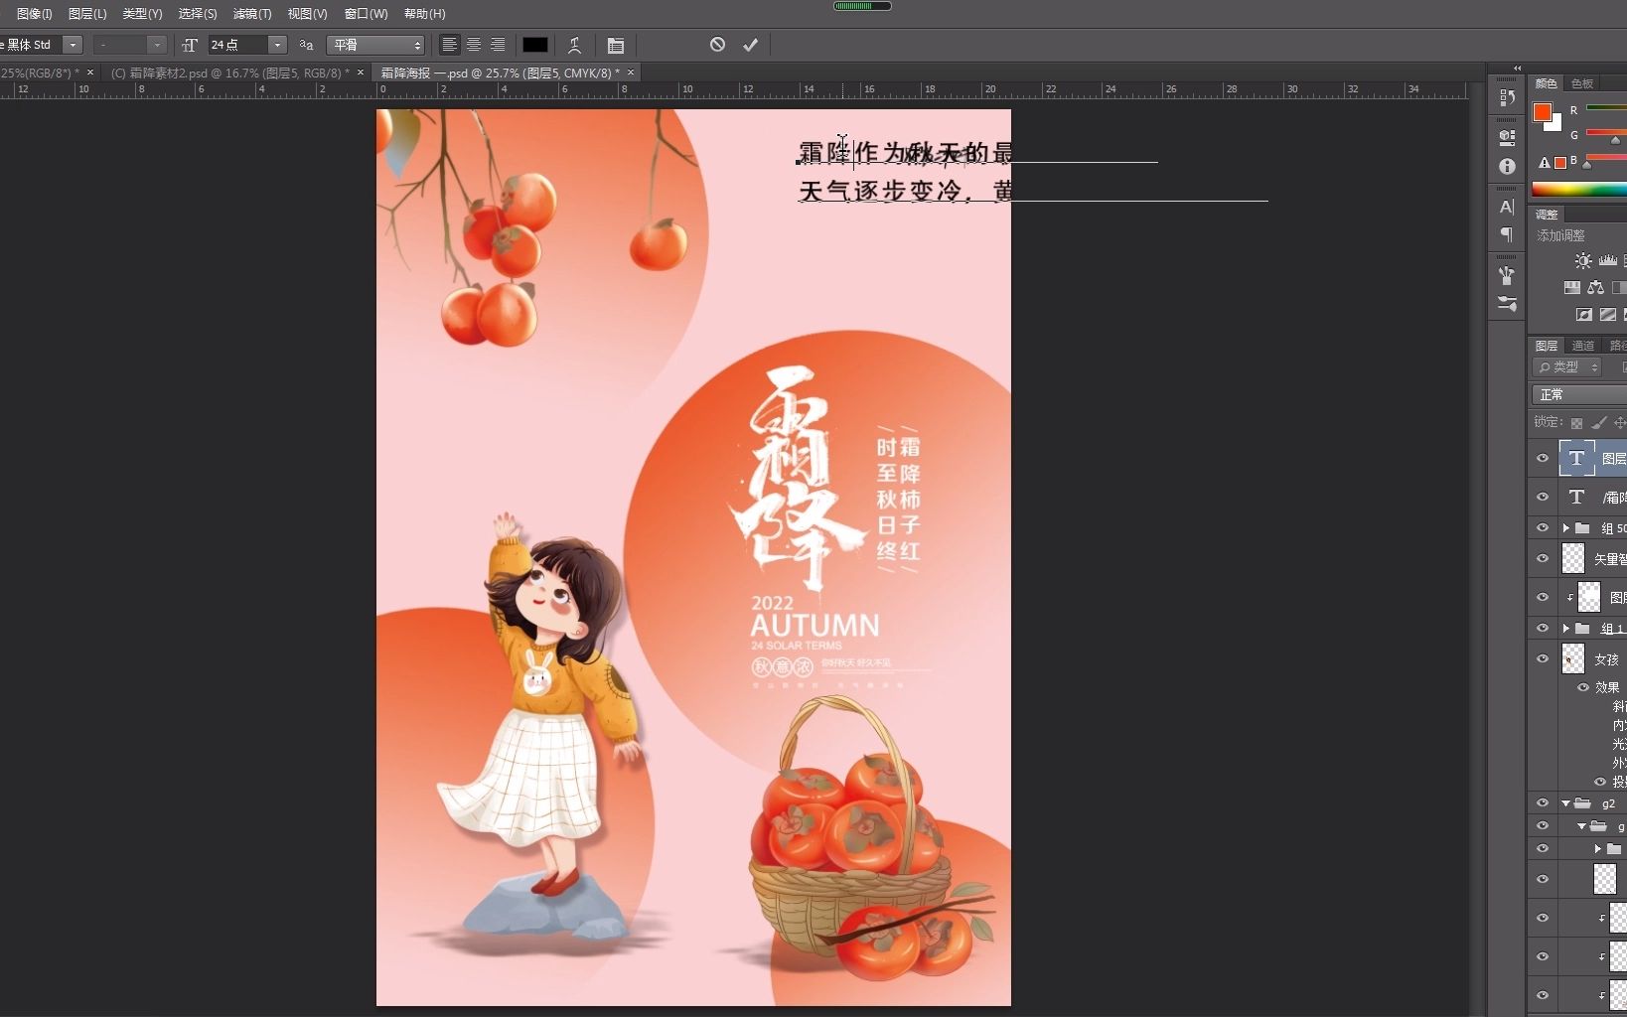
Task: Open the 图层(L) menu
Action: coord(87,14)
